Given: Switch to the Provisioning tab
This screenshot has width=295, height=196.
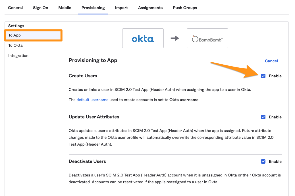Looking at the screenshot, I should tap(93, 8).
